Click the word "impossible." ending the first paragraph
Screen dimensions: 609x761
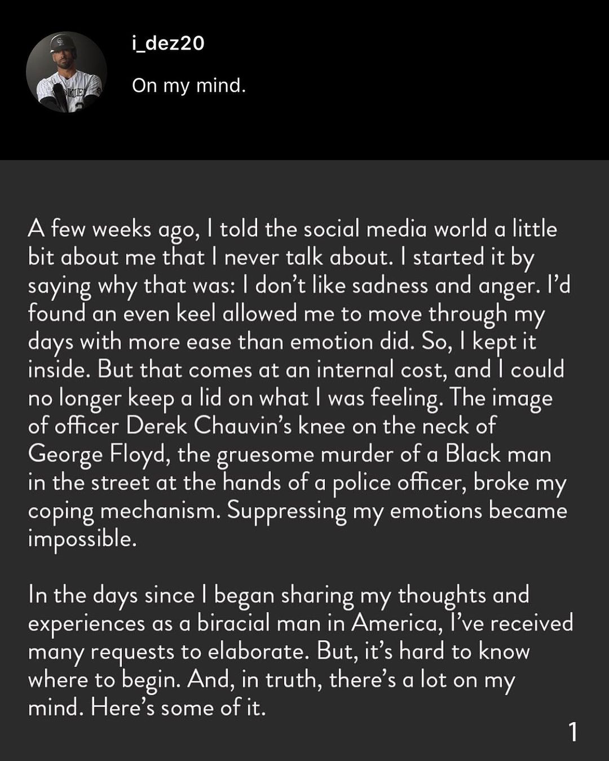coord(82,539)
